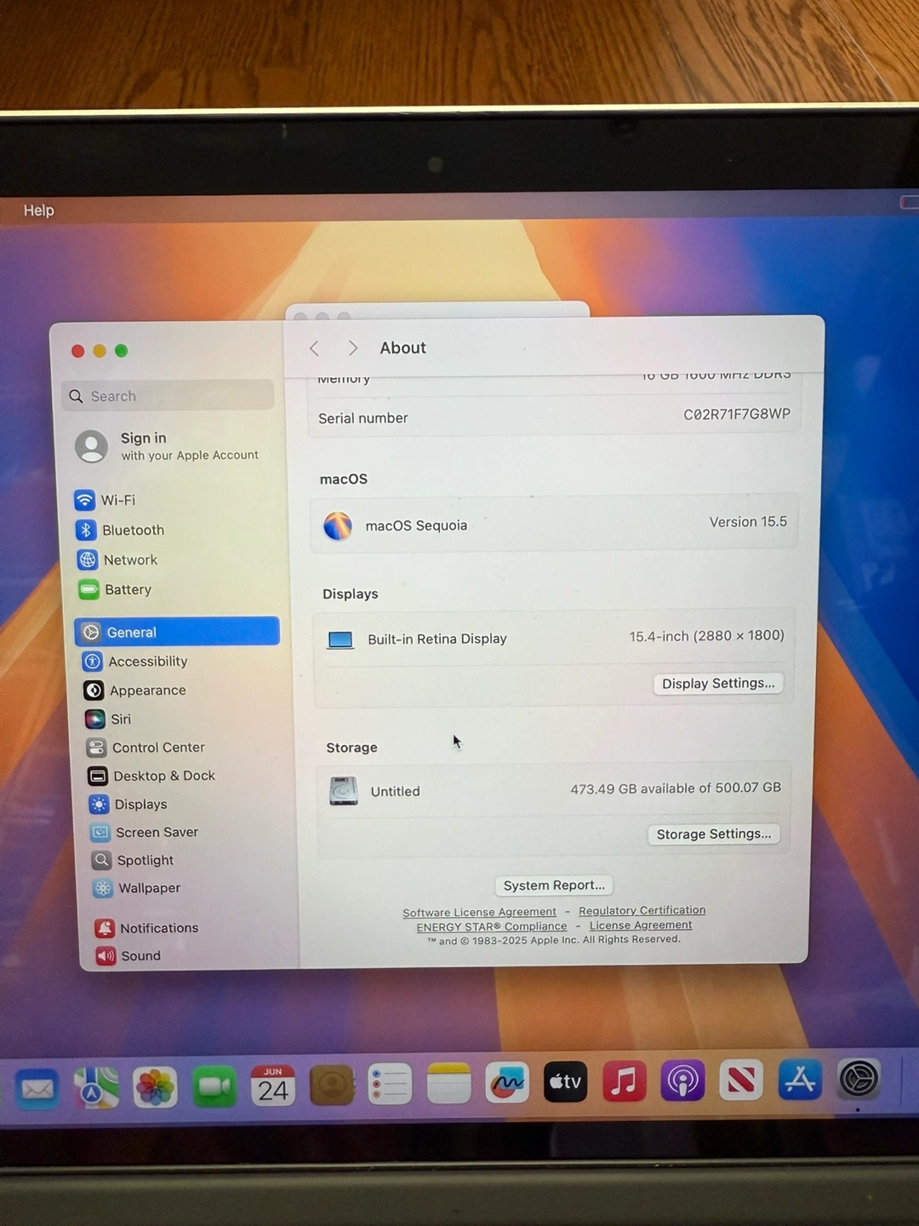This screenshot has height=1226, width=919.
Task: Open Contacts from the Dock
Action: coord(332,1085)
